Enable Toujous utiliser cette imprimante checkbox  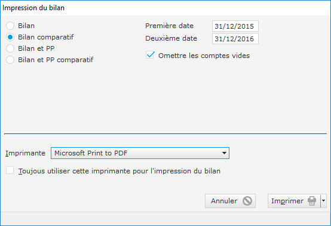(10, 170)
